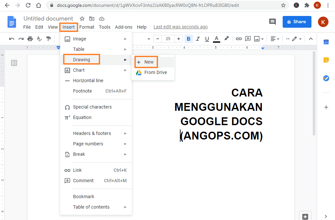Image resolution: width=335 pixels, height=220 pixels.
Task: Open version history via Last edit link
Action: pos(180,27)
